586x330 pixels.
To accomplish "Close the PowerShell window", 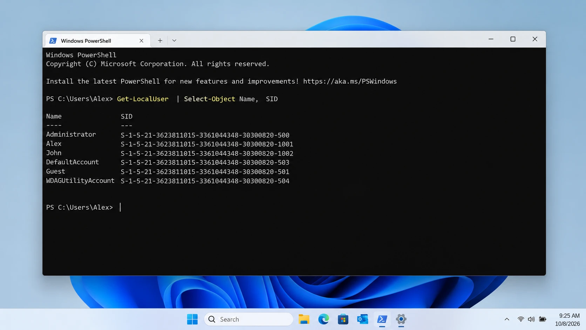I will pyautogui.click(x=535, y=39).
